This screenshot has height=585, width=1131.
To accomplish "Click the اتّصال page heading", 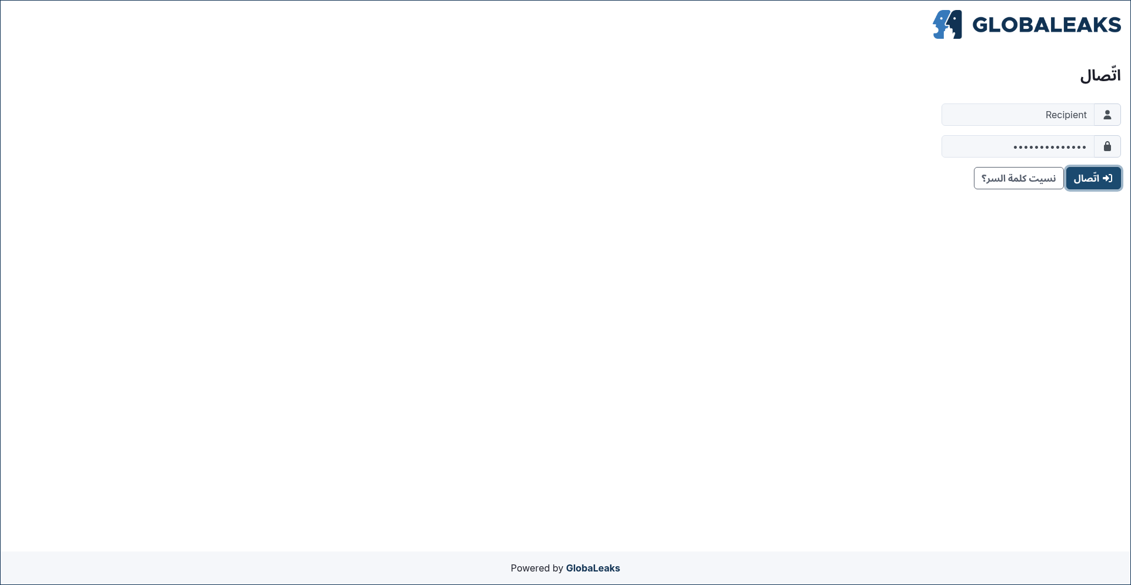I will 1100,75.
